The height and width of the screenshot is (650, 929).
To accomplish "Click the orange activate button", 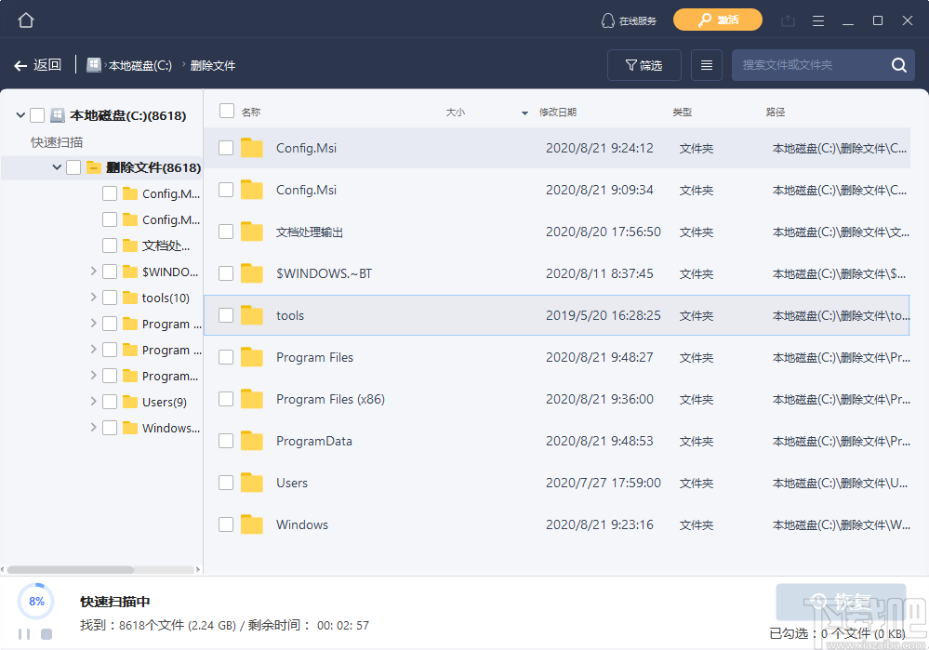I will coord(718,20).
